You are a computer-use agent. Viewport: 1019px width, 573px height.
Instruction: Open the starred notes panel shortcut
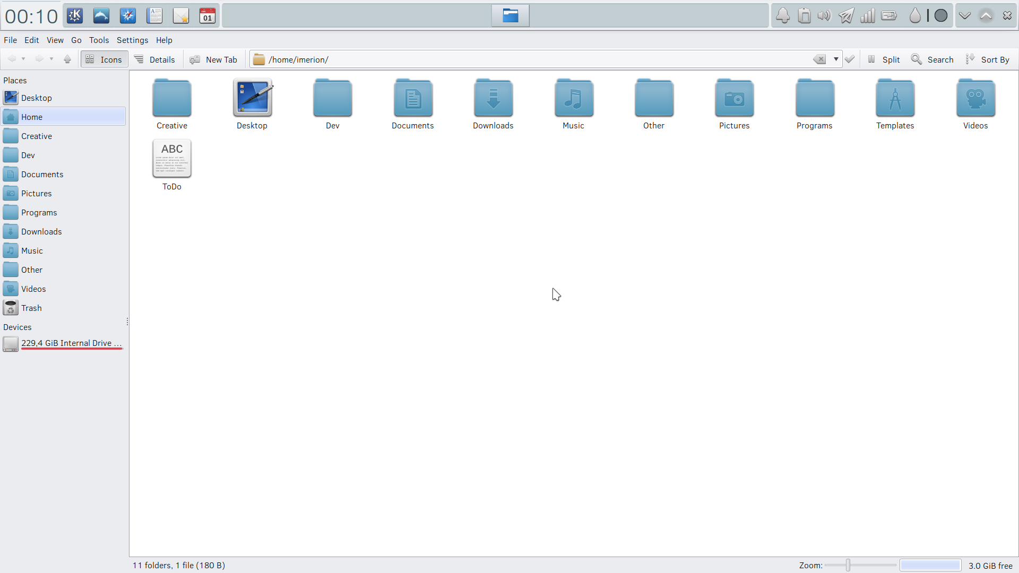pyautogui.click(x=181, y=16)
